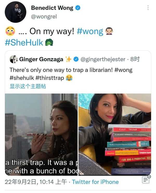The height and width of the screenshot is (193, 156).
Task: Click the She-Hulk hashtag emoji icon
Action: coord(49,42)
